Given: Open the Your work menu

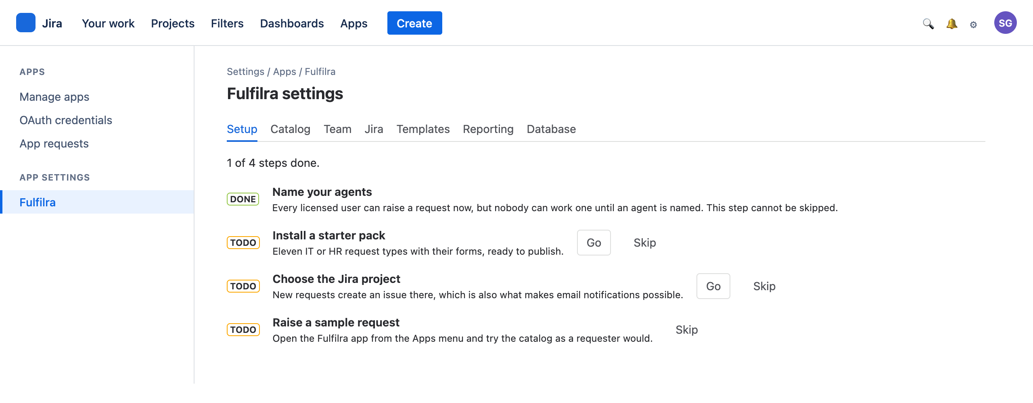Looking at the screenshot, I should click(x=108, y=23).
